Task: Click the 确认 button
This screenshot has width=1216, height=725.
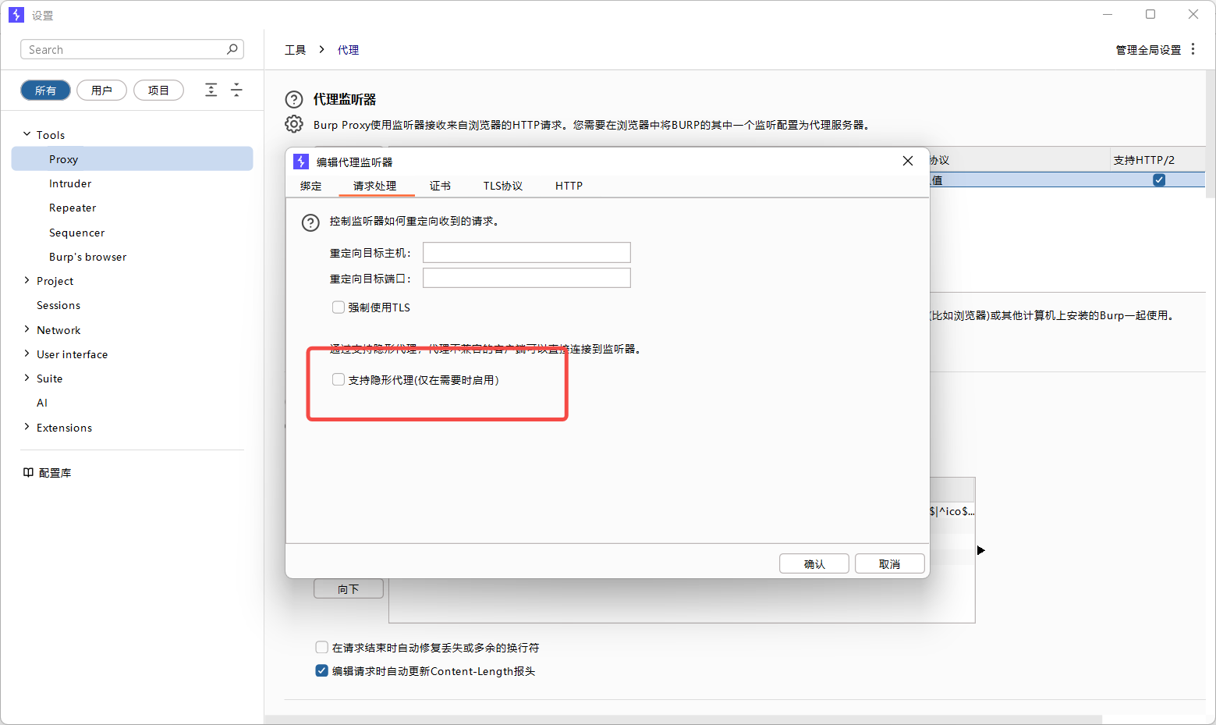Action: click(814, 563)
